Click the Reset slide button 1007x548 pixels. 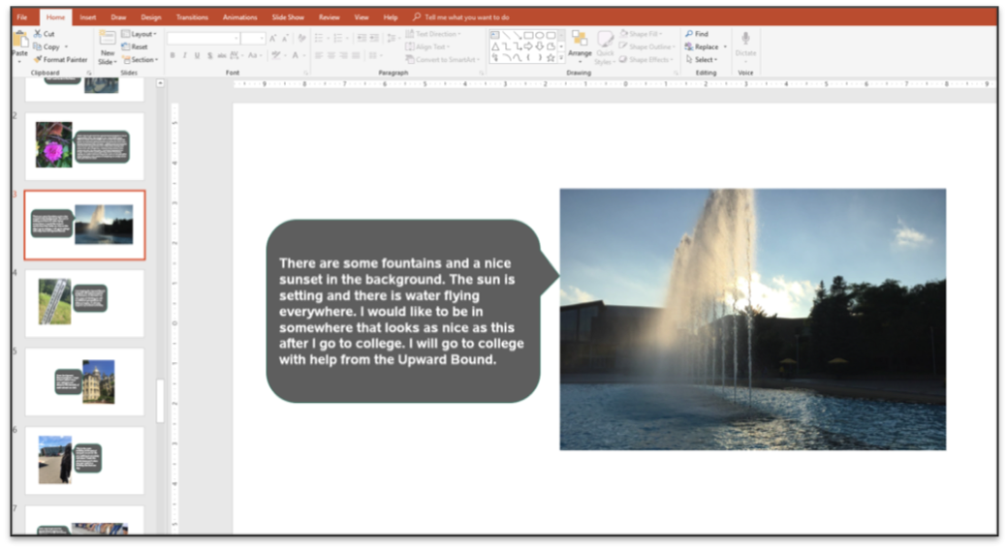[x=135, y=46]
